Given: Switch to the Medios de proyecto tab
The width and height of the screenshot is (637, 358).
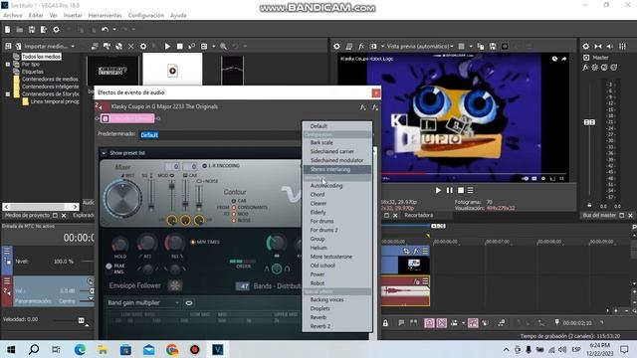Looking at the screenshot, I should tap(27, 215).
